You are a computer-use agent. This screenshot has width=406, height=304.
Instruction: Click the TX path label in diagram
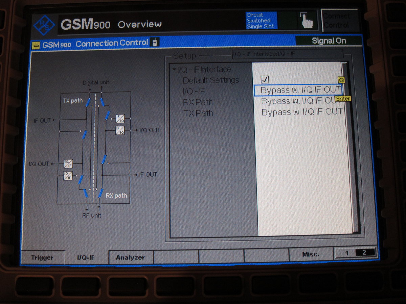[73, 101]
